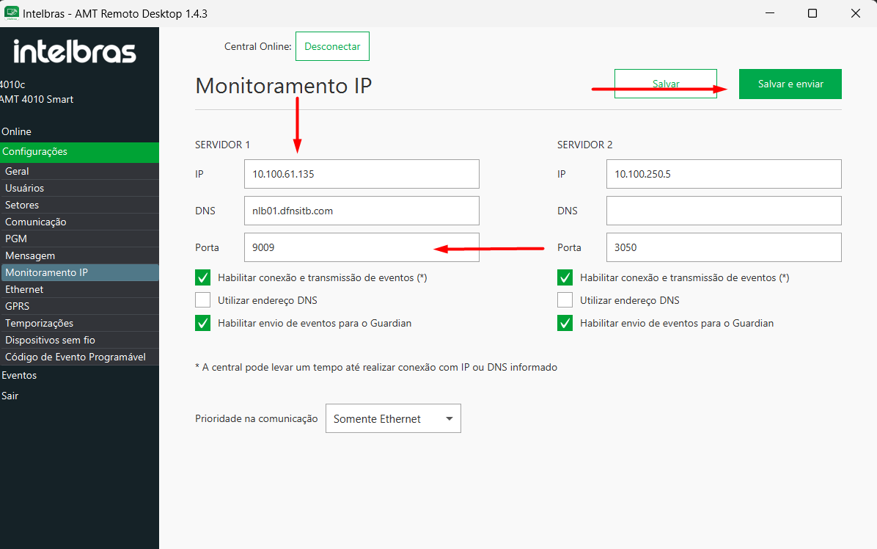Toggle Servidor 1 envio de eventos Guardian
The width and height of the screenshot is (877, 549).
tap(203, 323)
